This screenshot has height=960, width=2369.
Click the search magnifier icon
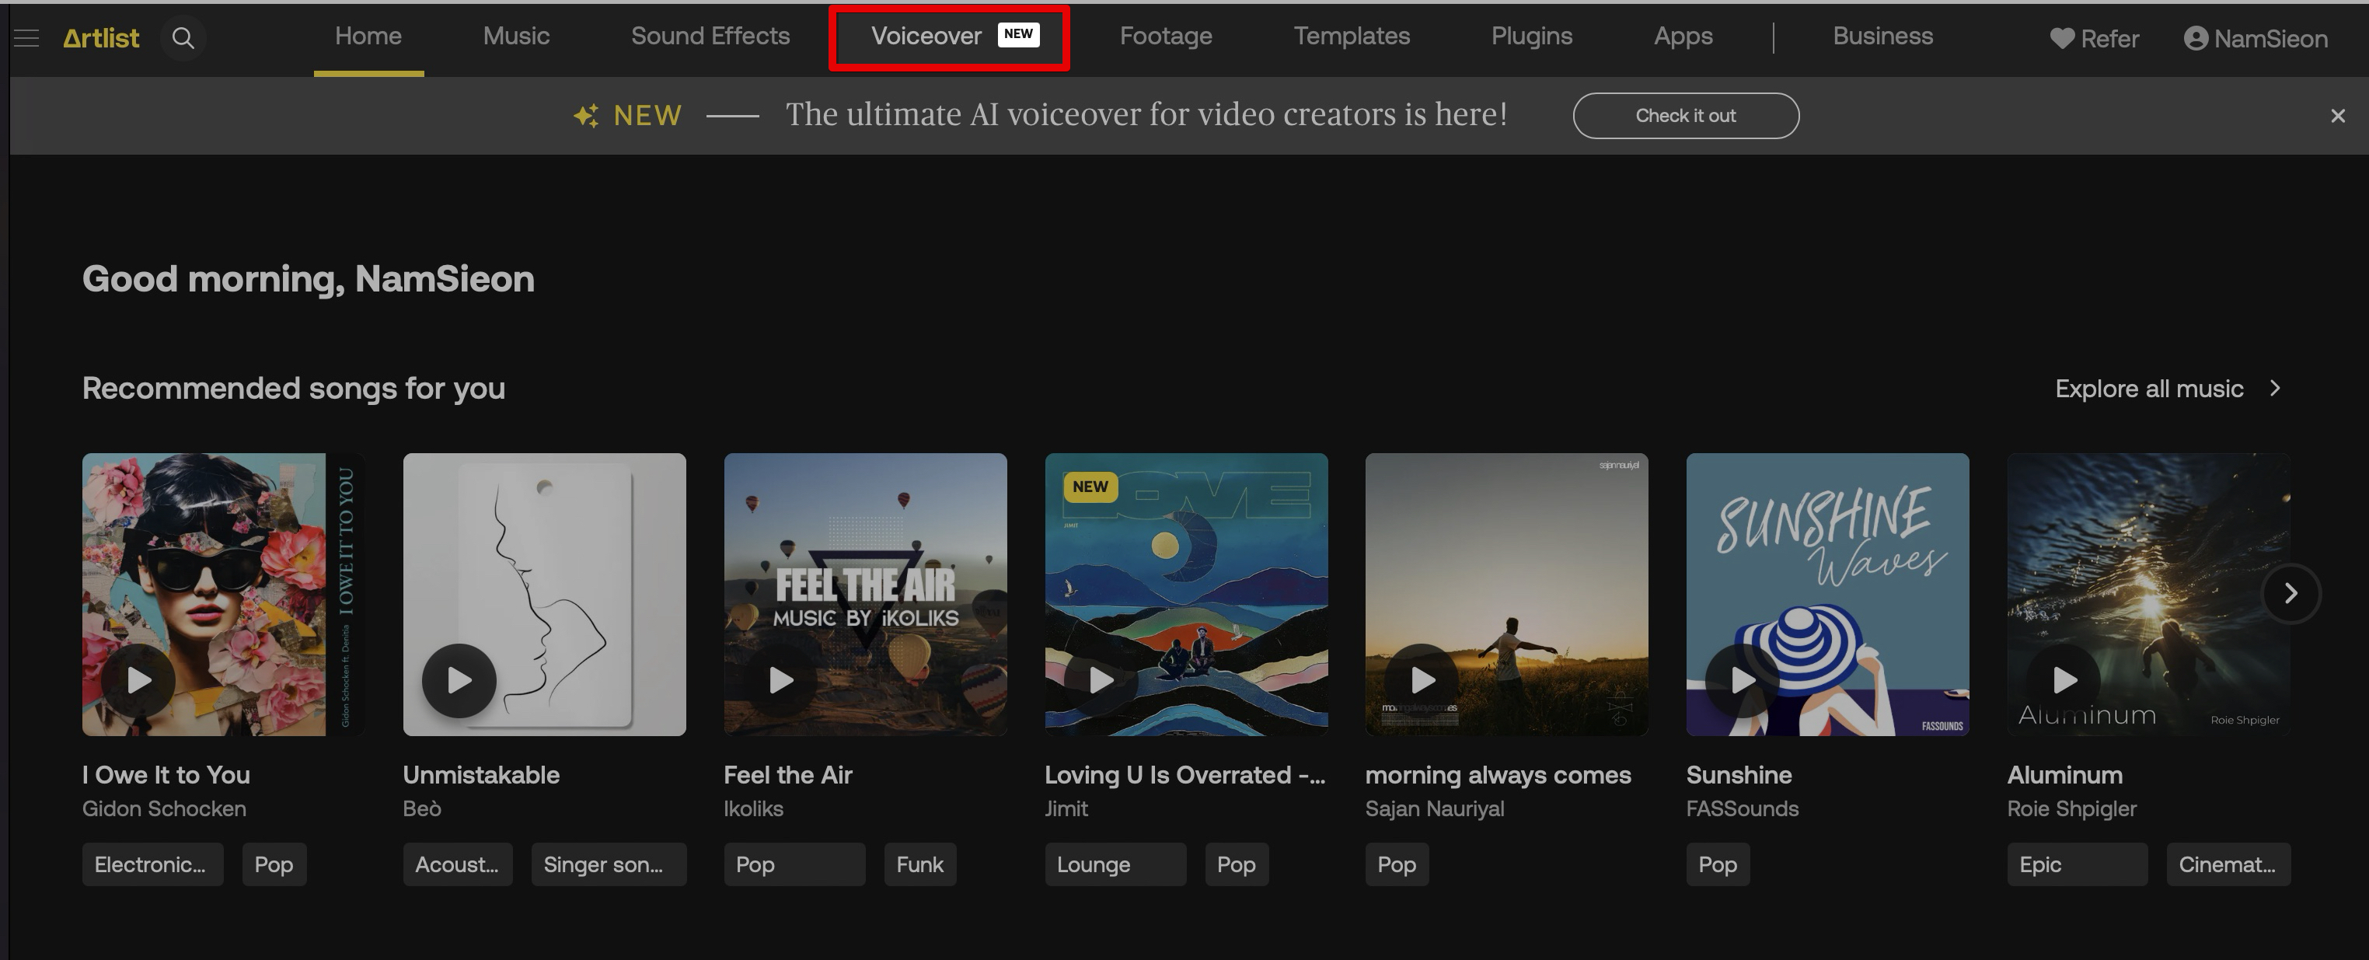tap(183, 38)
